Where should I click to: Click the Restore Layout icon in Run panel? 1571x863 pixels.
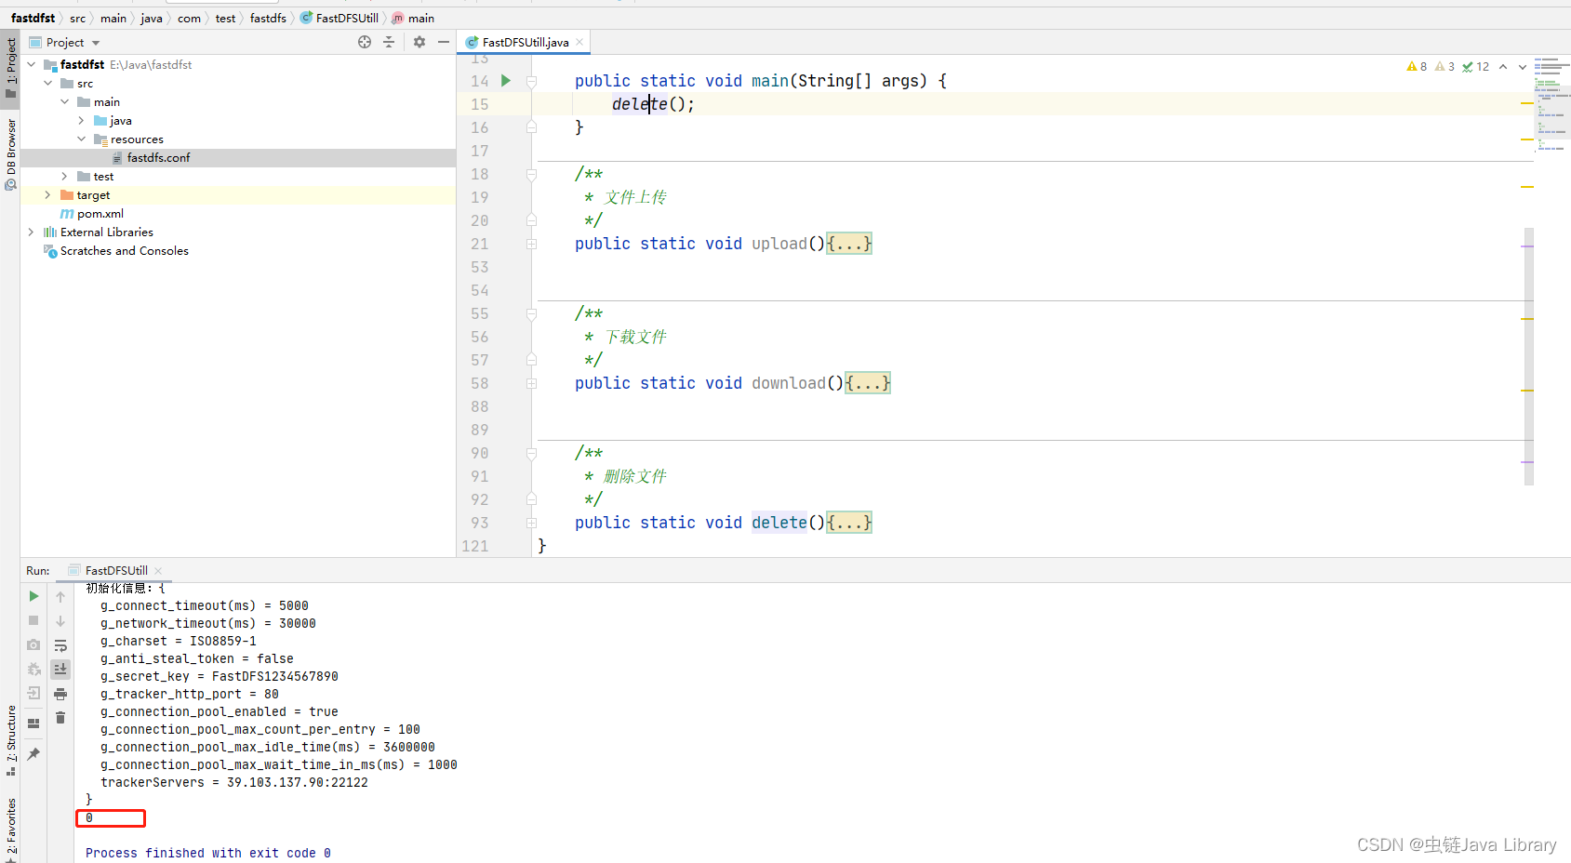point(33,723)
